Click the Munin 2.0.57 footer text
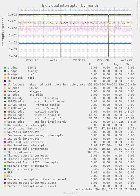 pos(70,193)
